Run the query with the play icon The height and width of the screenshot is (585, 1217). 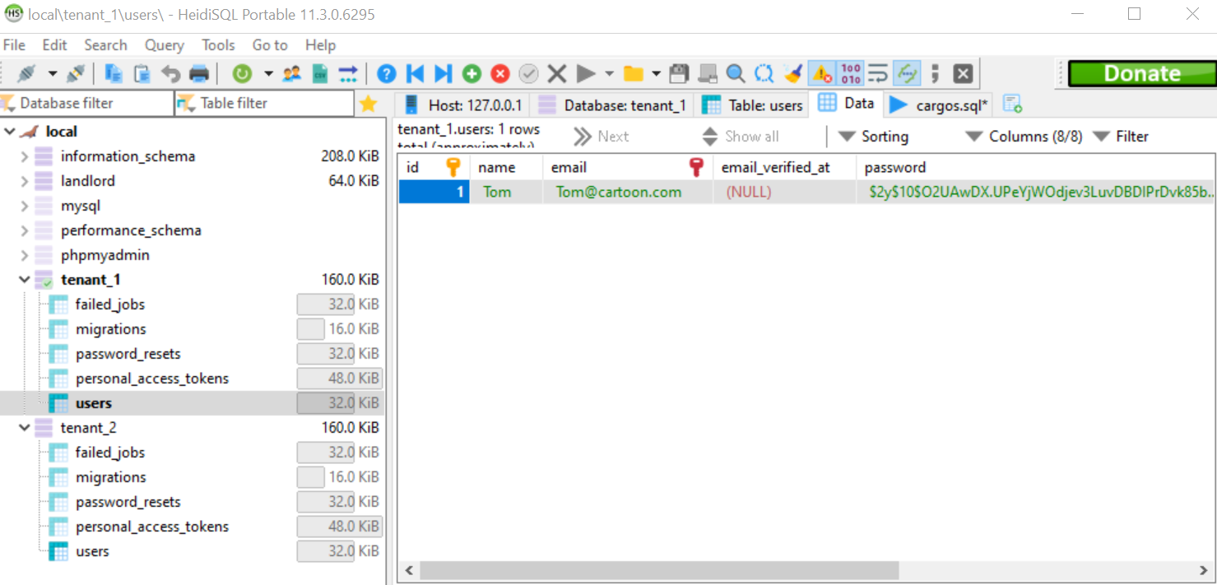pos(586,74)
